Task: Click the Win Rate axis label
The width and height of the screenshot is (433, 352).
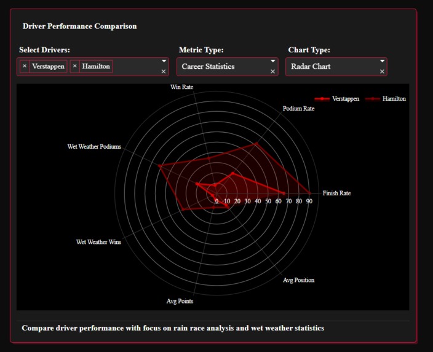Action: click(x=181, y=87)
